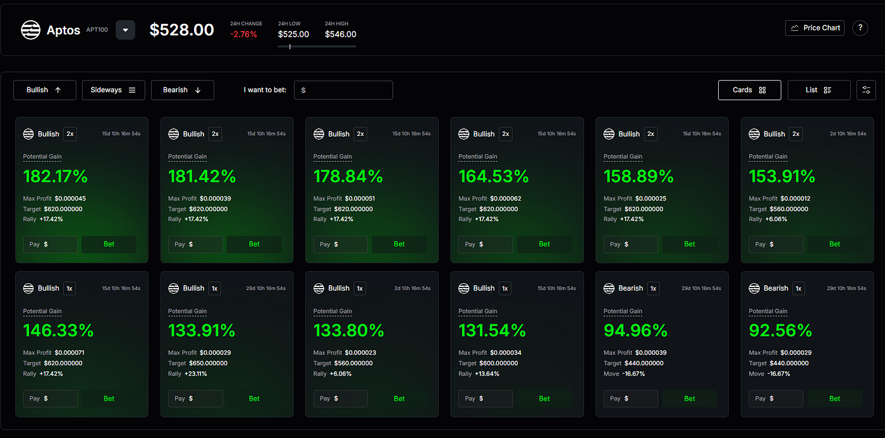Image resolution: width=885 pixels, height=438 pixels.
Task: Click the Target $650.000000 value
Action: point(208,363)
